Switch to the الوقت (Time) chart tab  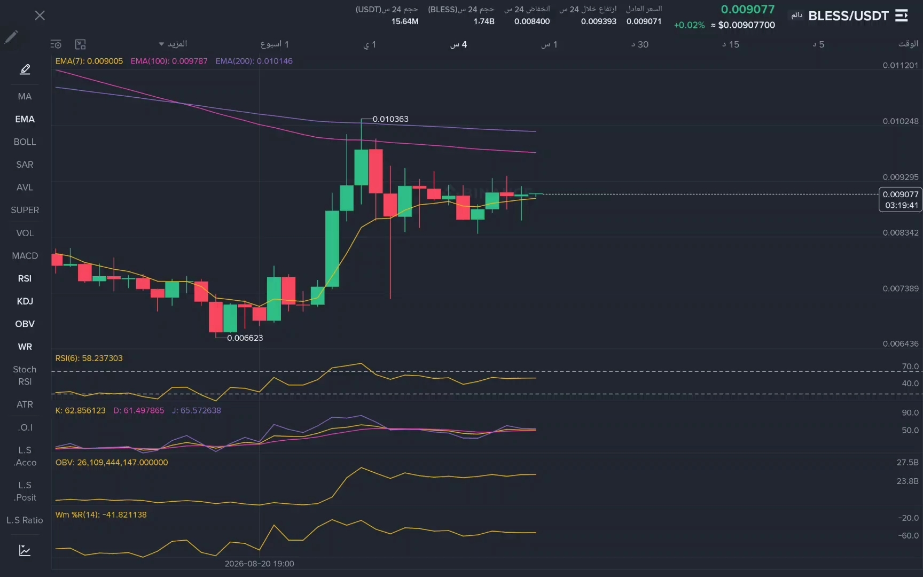coord(908,44)
